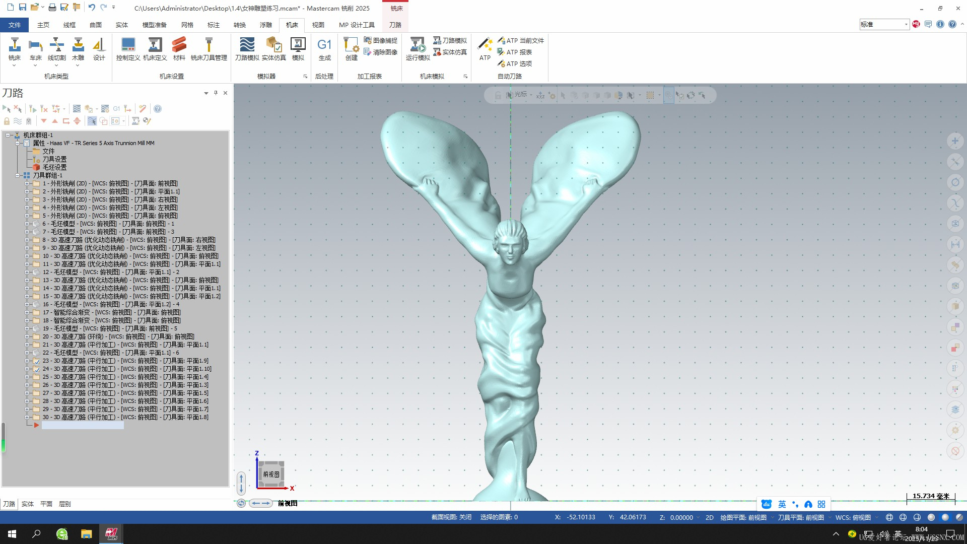Open the 文件 menu
Image resolution: width=967 pixels, height=544 pixels.
coord(15,25)
